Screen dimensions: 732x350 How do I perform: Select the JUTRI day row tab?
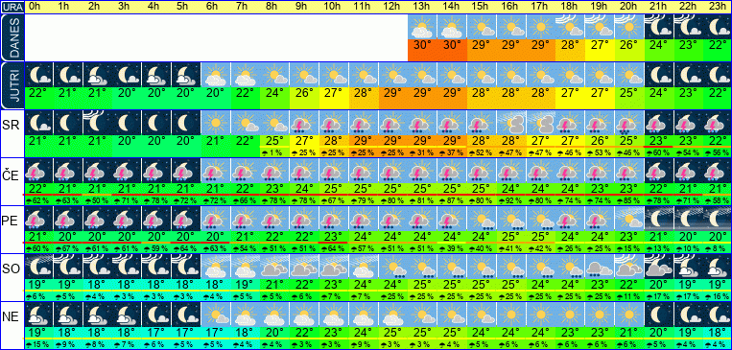tap(12, 86)
